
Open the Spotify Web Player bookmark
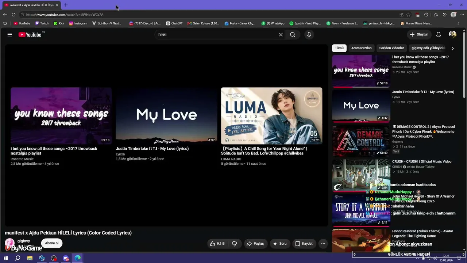(x=305, y=23)
